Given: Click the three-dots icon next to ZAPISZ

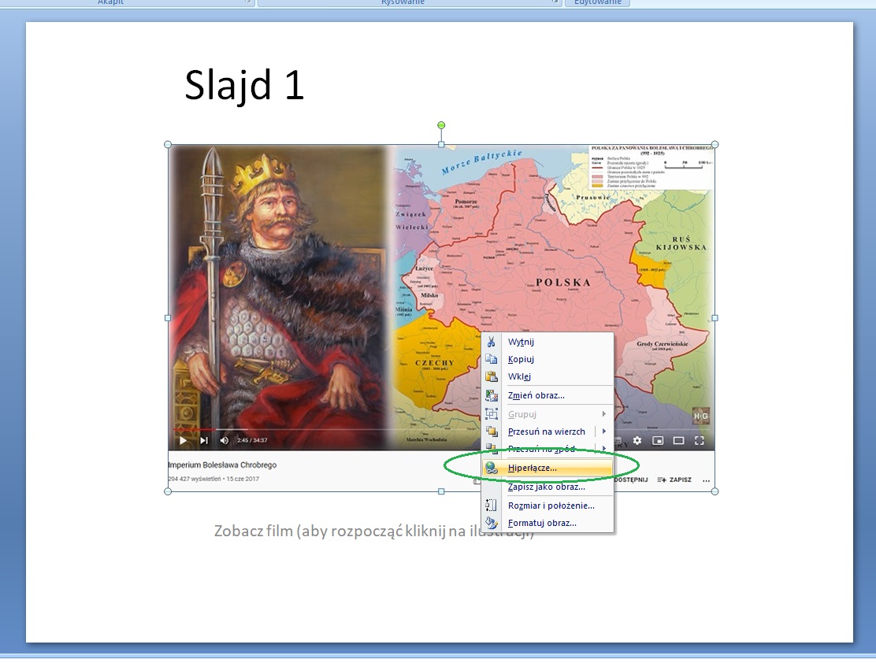Looking at the screenshot, I should click(x=706, y=480).
